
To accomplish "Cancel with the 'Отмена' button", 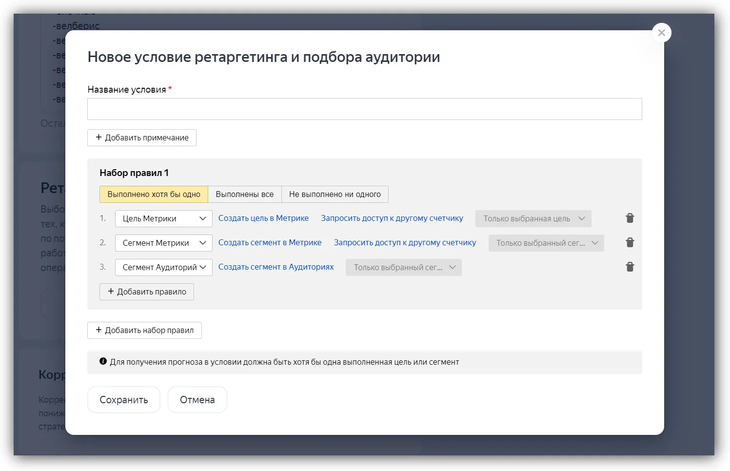I will click(x=197, y=400).
